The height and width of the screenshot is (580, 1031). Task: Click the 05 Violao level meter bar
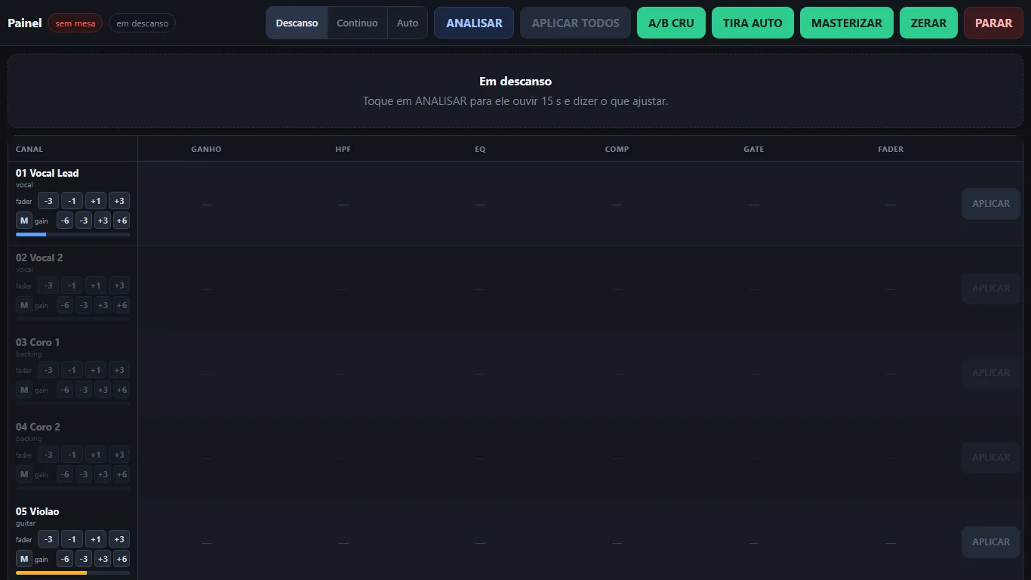[72, 573]
